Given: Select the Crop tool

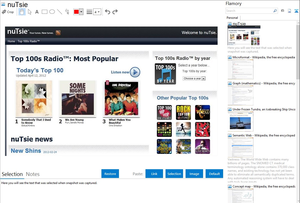Looking at the screenshot, I should pos(8,12).
